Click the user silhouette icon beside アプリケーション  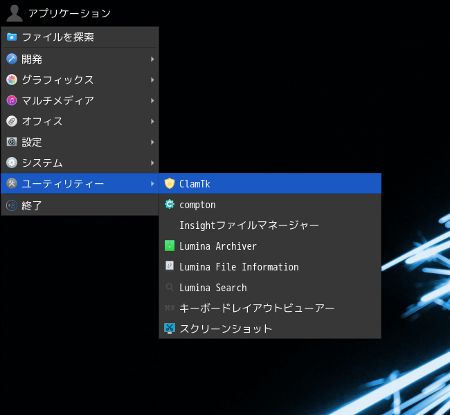pos(15,13)
